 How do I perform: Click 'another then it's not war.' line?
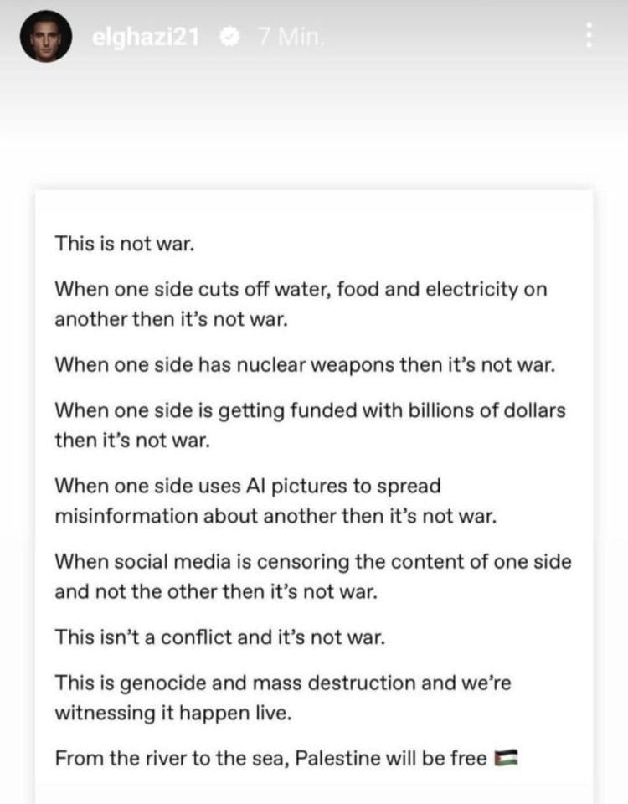coord(171,320)
